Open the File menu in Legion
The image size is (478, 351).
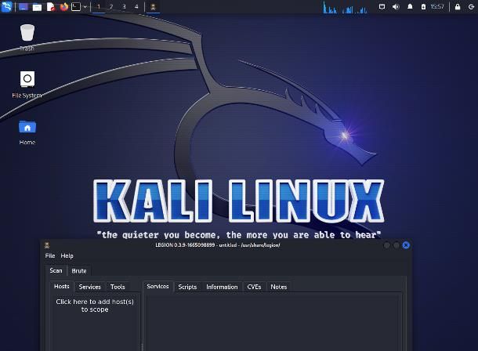(x=50, y=255)
